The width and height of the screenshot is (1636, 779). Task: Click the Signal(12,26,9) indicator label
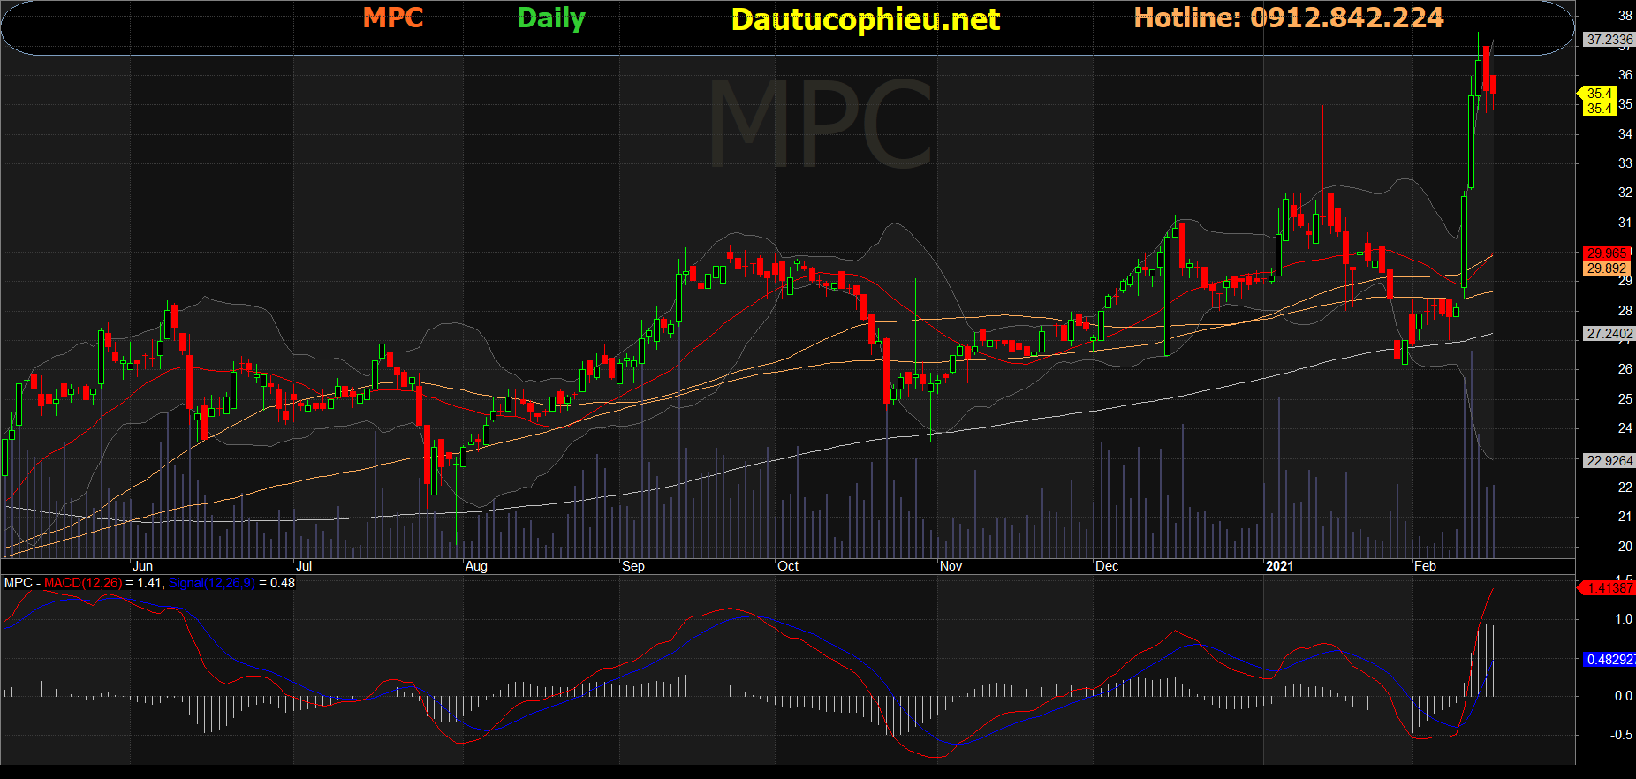coord(212,583)
